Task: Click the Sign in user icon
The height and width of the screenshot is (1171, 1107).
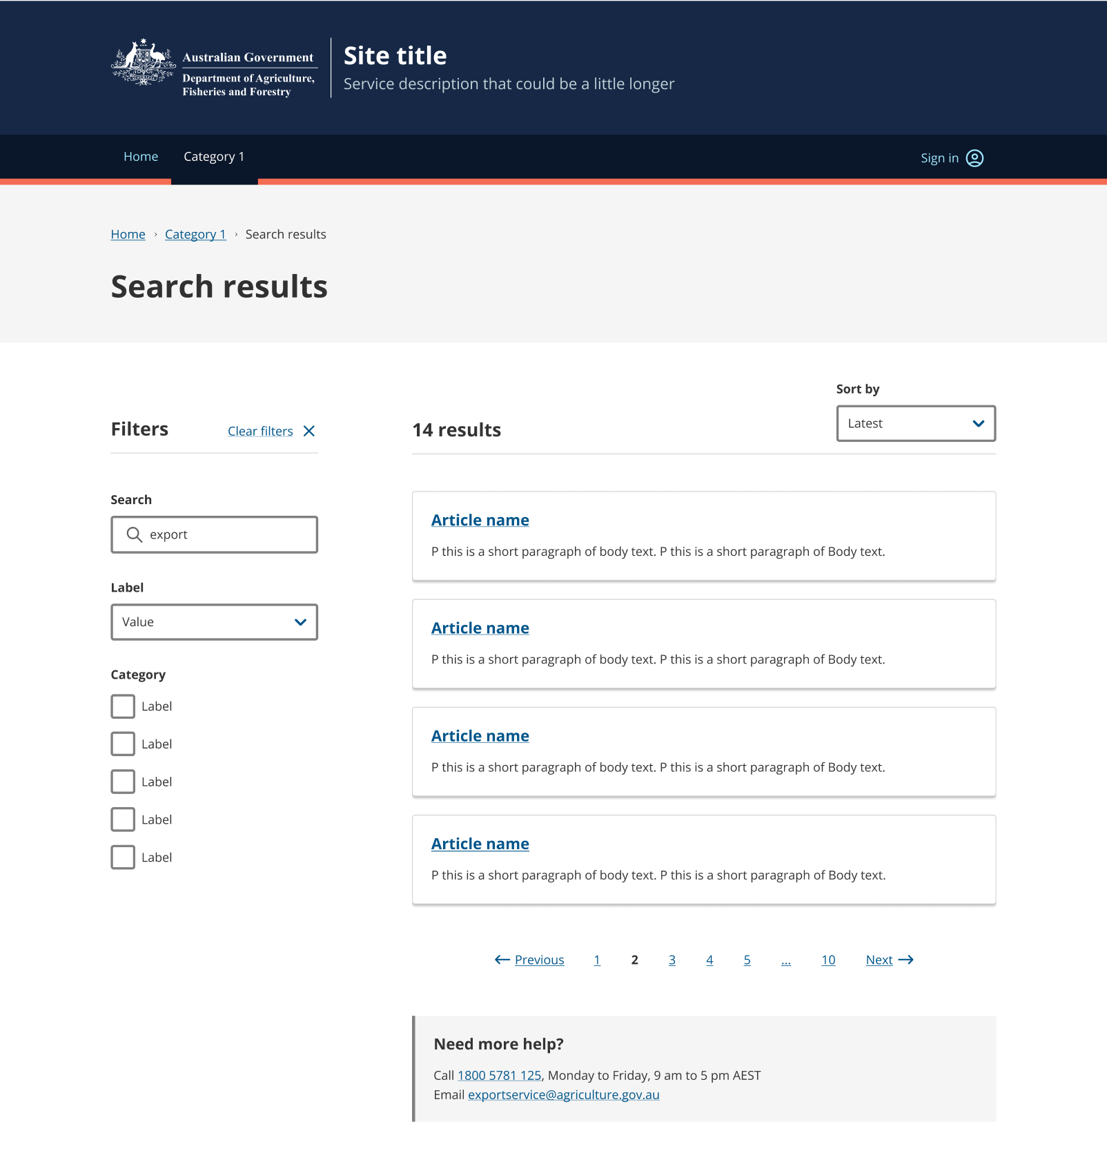Action: coord(974,157)
